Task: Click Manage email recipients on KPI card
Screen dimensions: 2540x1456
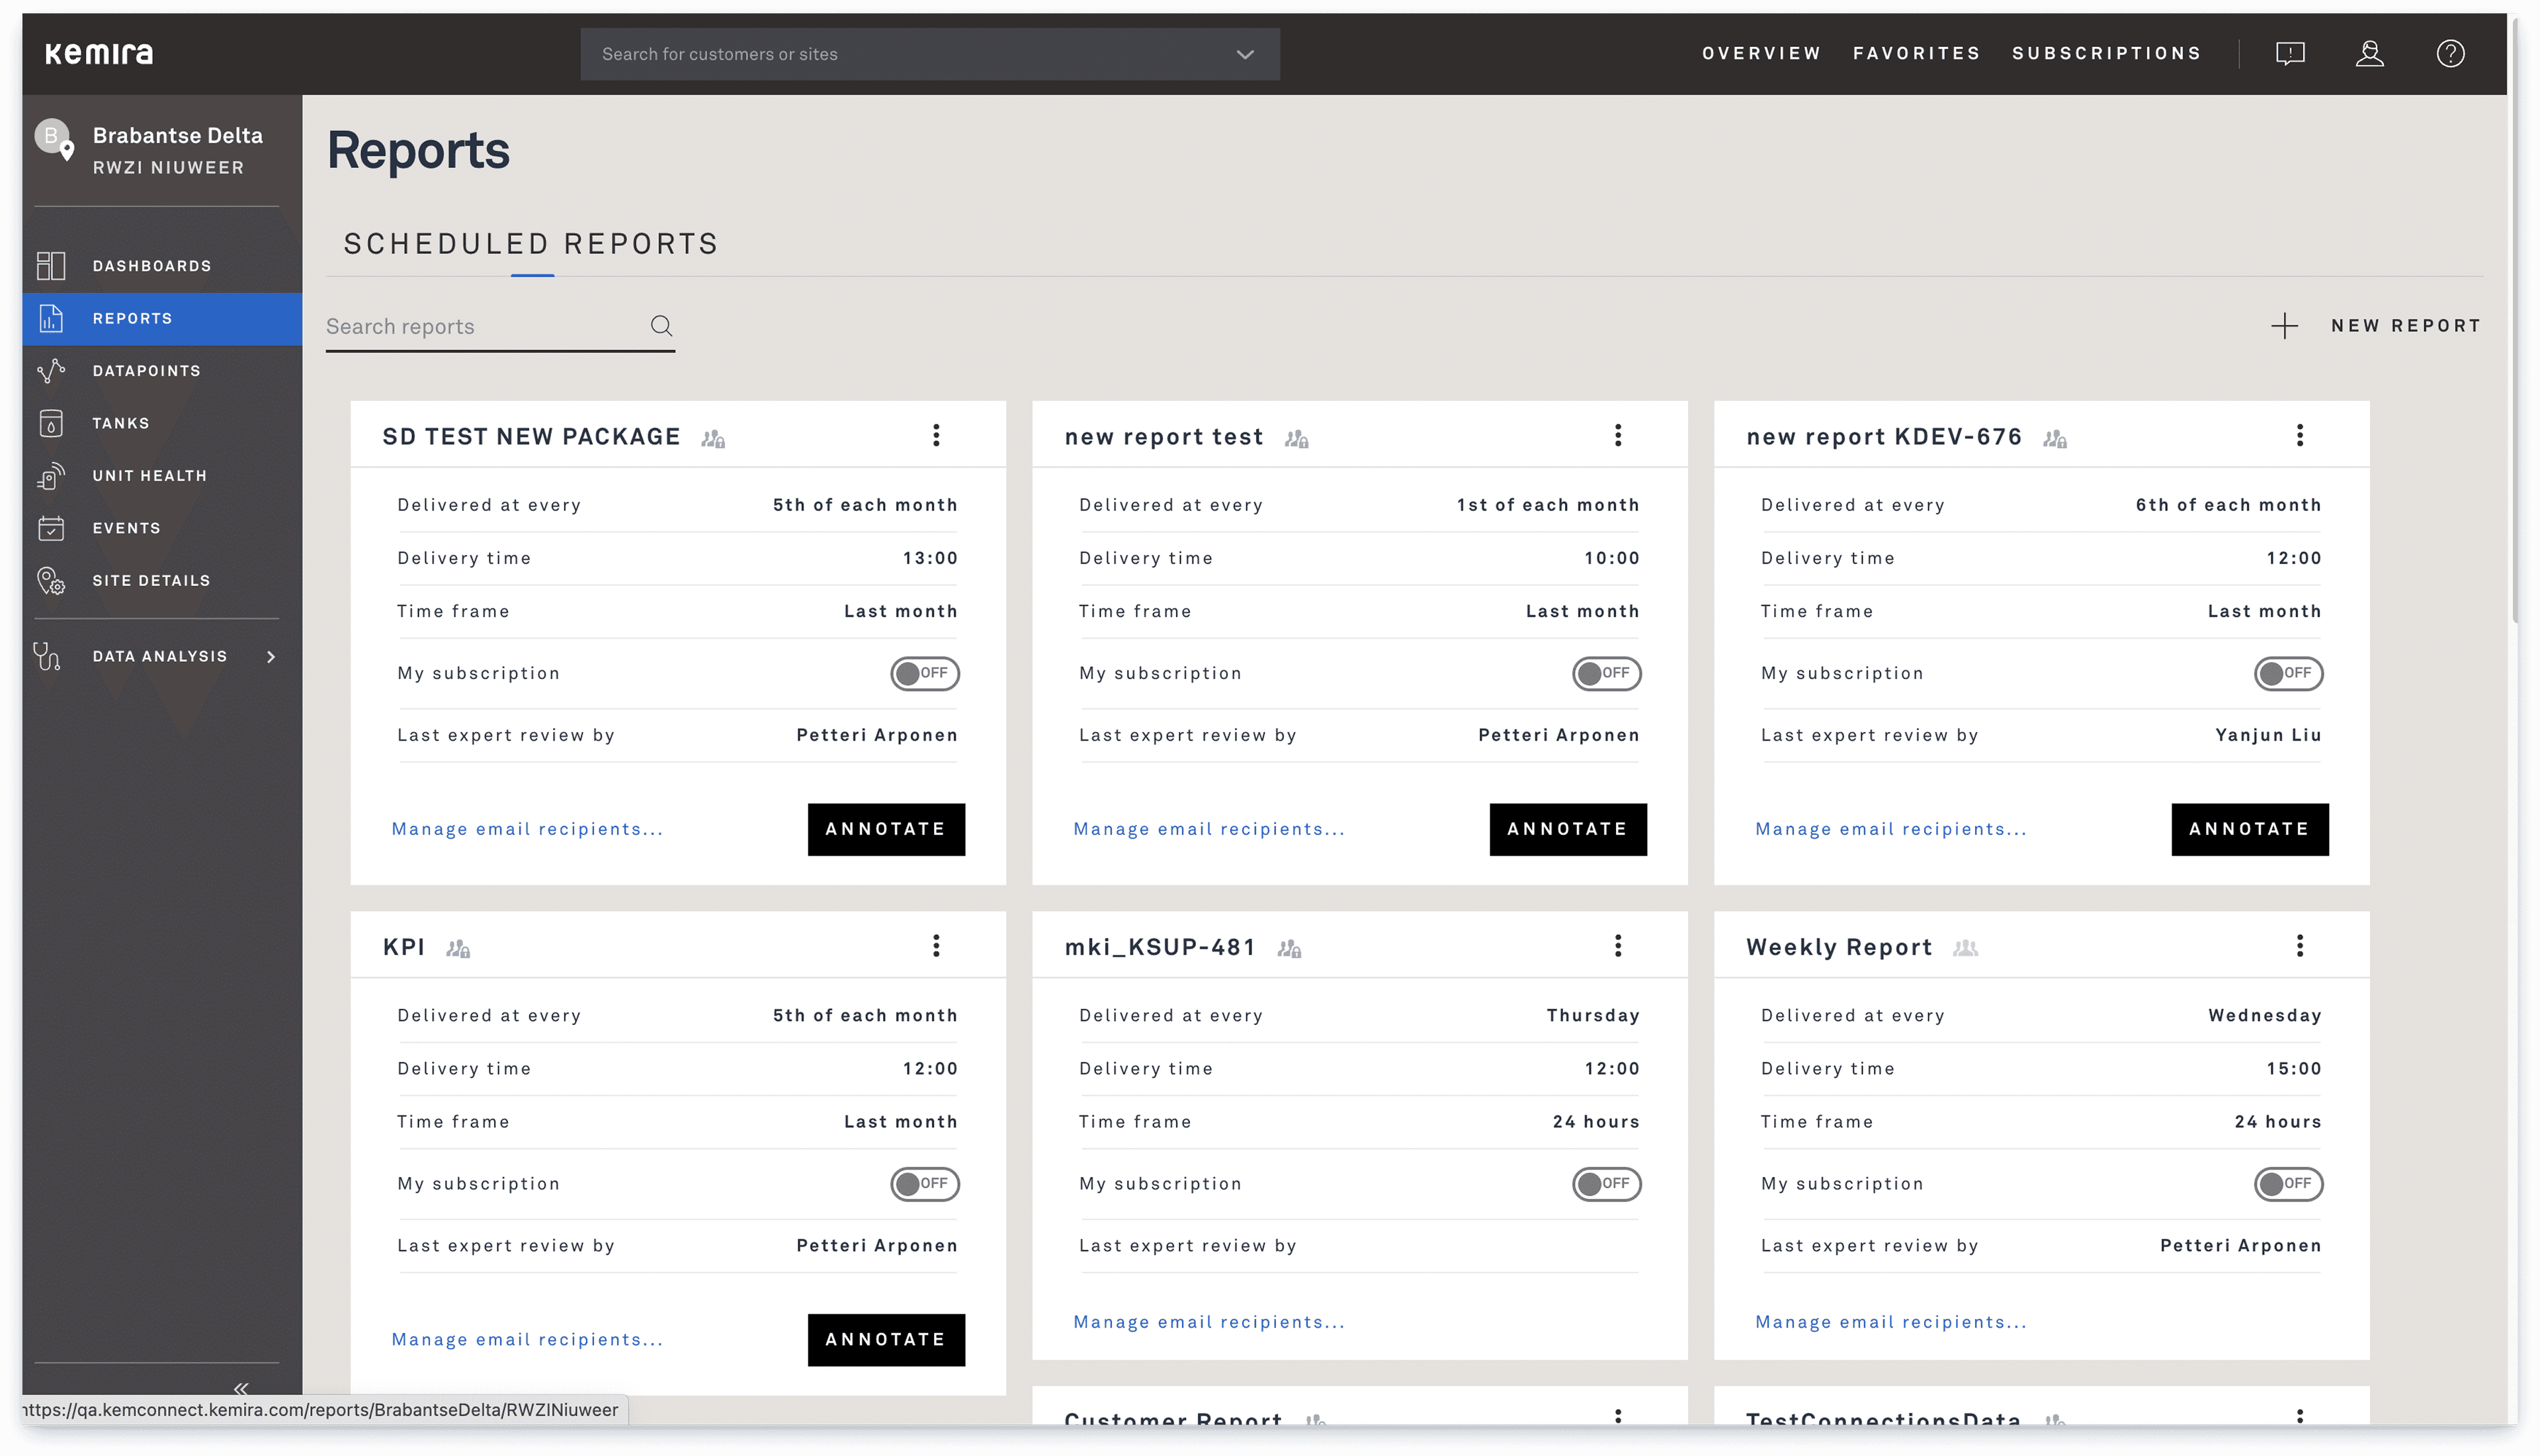Action: click(x=527, y=1339)
